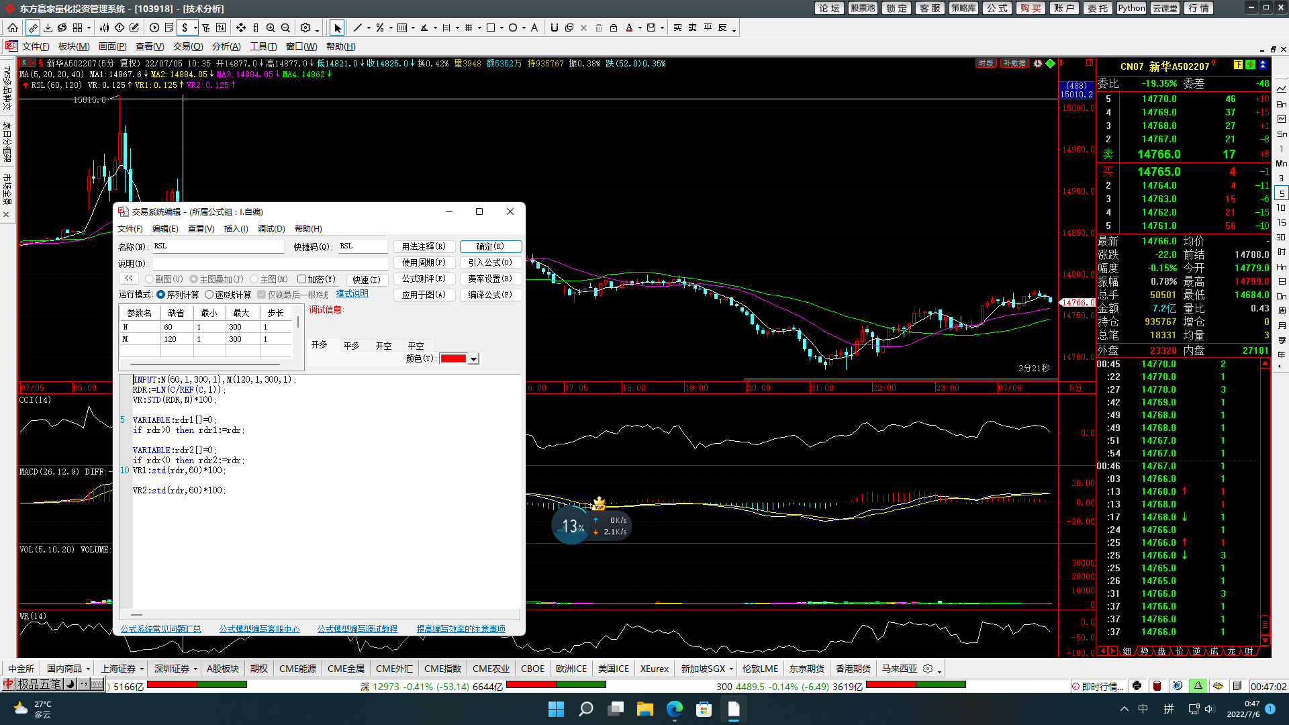Open the Python button in title bar

(1131, 8)
